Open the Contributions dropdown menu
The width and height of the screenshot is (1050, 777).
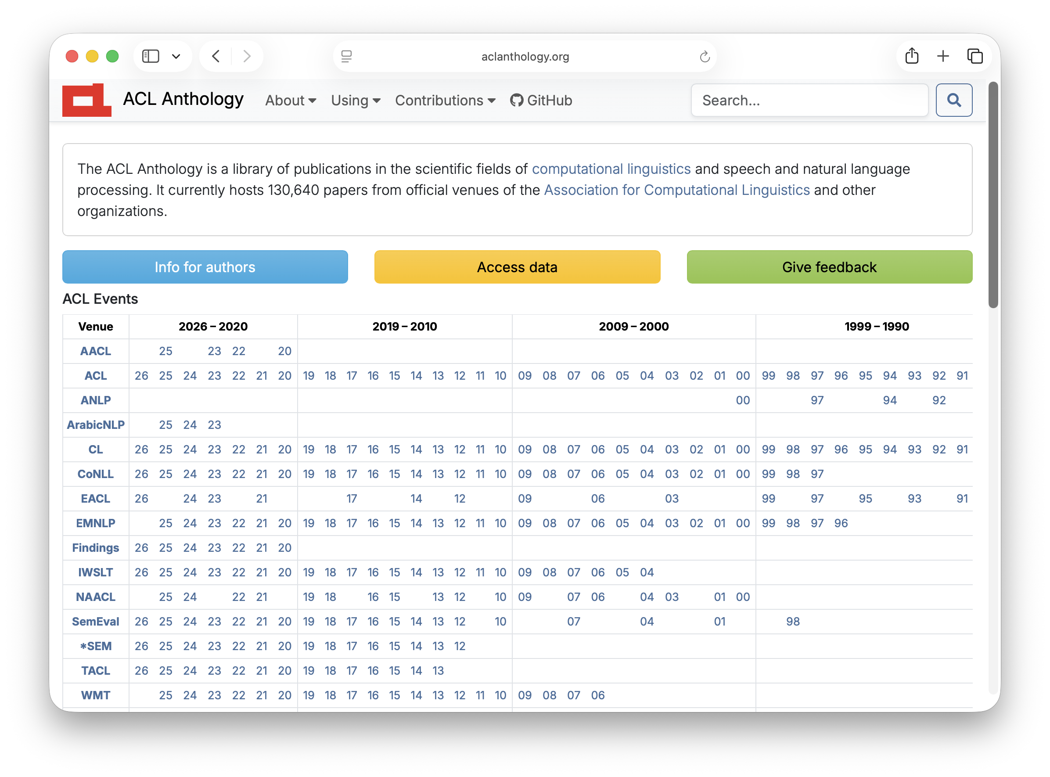445,100
